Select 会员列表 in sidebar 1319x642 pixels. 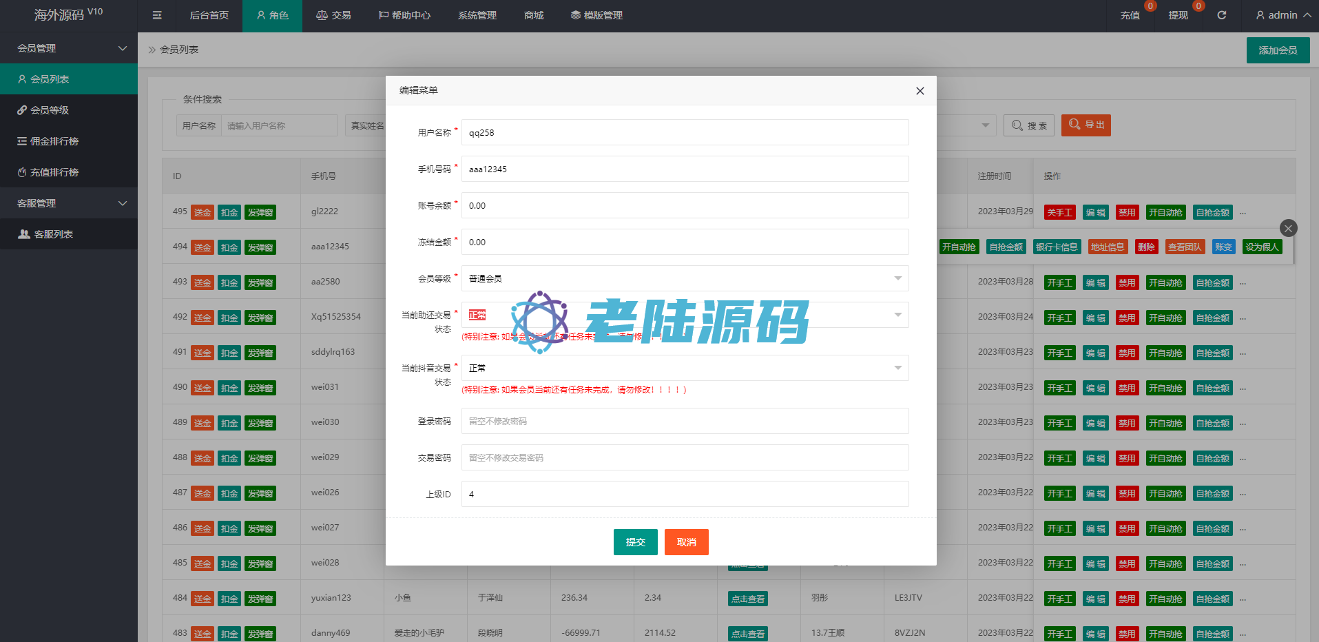(69, 79)
